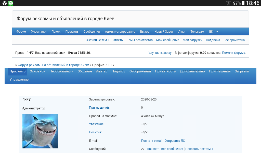The image size is (261, 153).
Task: Tap the battery icon in status bar
Action: 243,3
